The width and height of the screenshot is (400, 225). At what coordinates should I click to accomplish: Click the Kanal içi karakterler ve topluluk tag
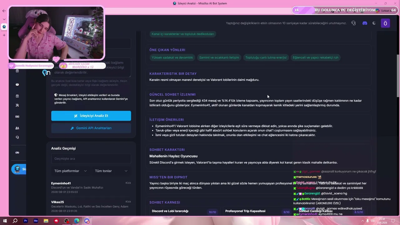coord(183,34)
